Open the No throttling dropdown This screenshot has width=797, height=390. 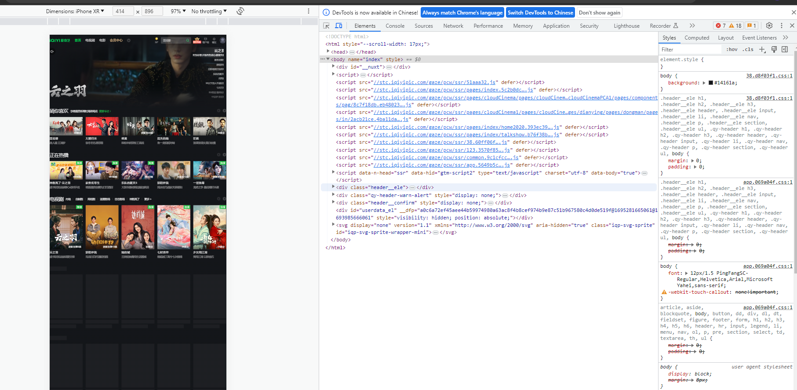[209, 11]
